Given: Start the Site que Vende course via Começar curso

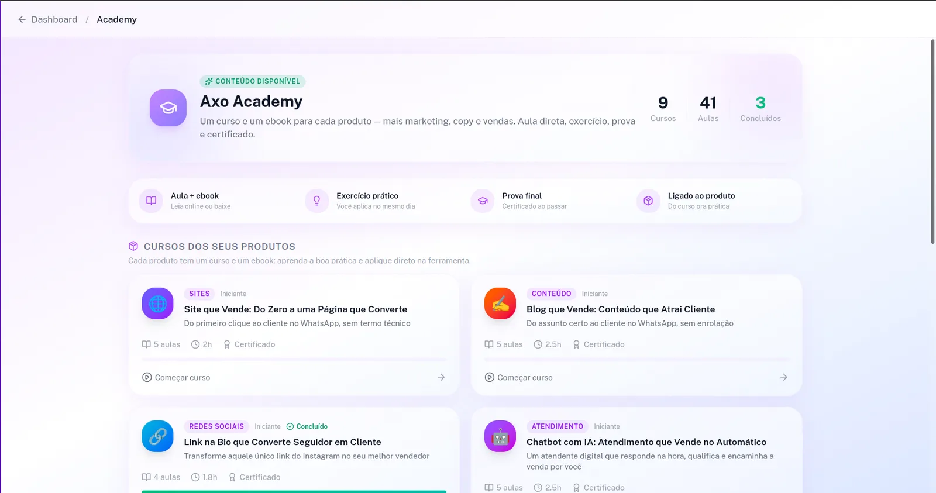Looking at the screenshot, I should pos(176,378).
